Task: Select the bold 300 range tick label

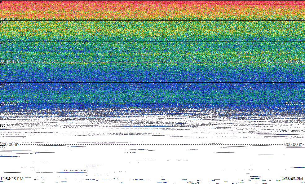Action: 3,64
